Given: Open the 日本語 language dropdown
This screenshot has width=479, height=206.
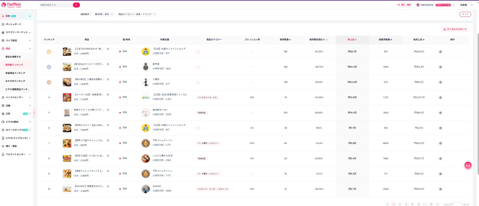Looking at the screenshot, I should pyautogui.click(x=466, y=5).
